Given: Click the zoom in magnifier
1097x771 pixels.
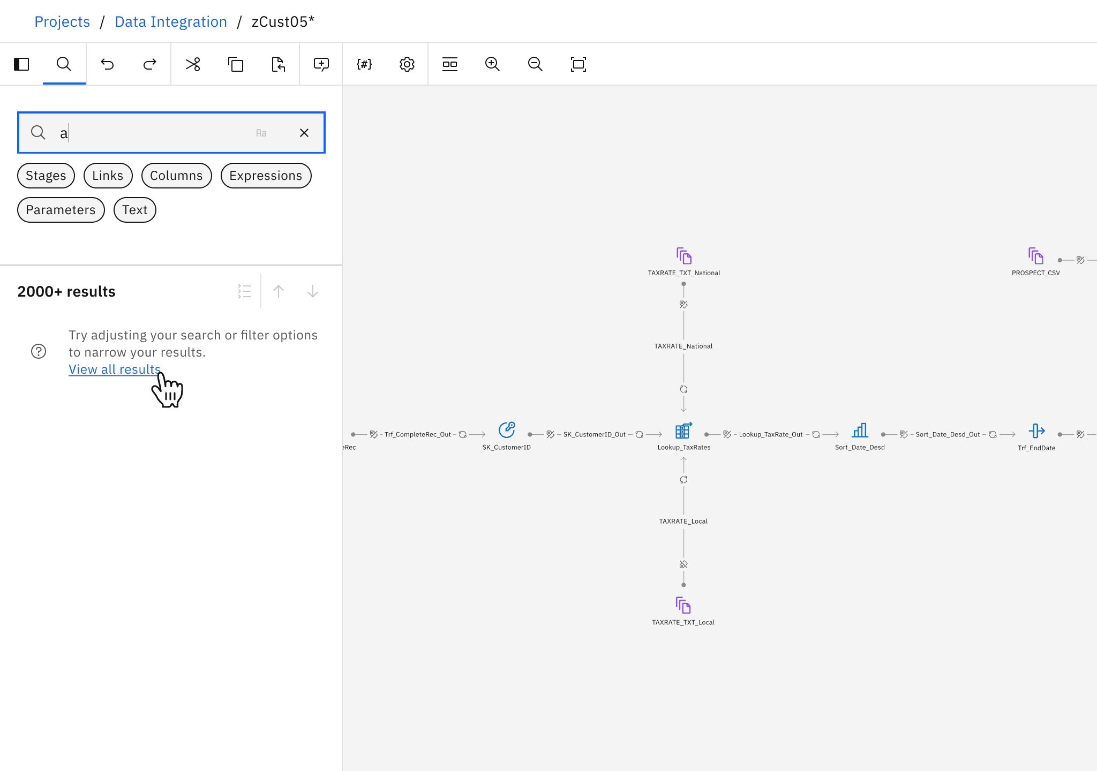Looking at the screenshot, I should 492,64.
